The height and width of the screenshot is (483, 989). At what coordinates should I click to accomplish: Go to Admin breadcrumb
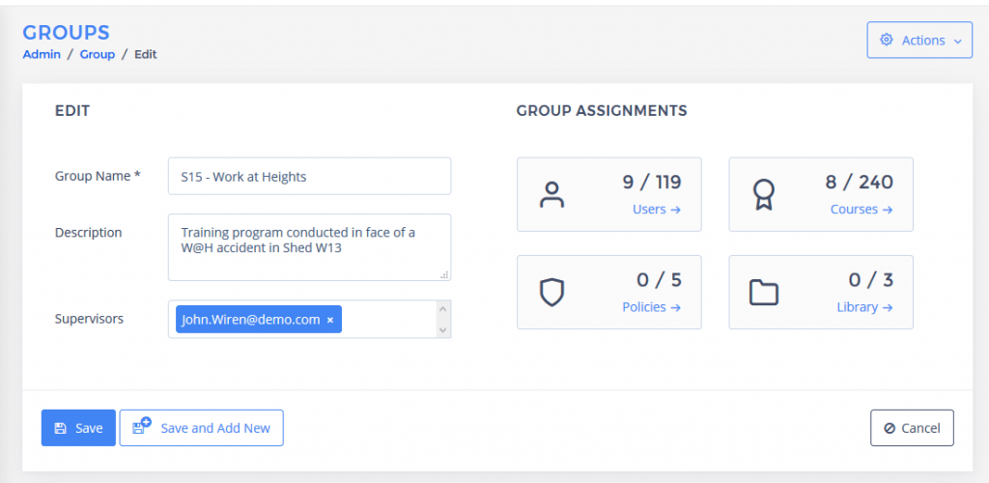pos(42,54)
